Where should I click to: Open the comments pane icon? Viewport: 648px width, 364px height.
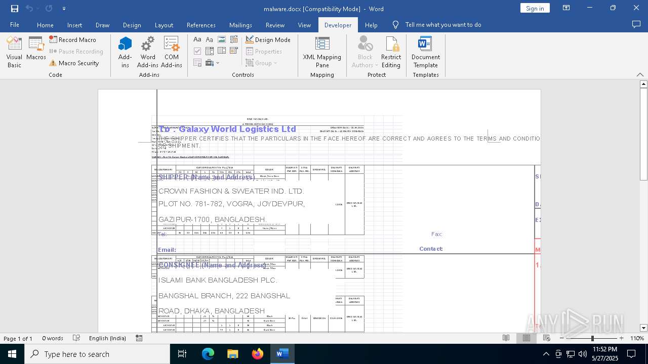click(636, 24)
